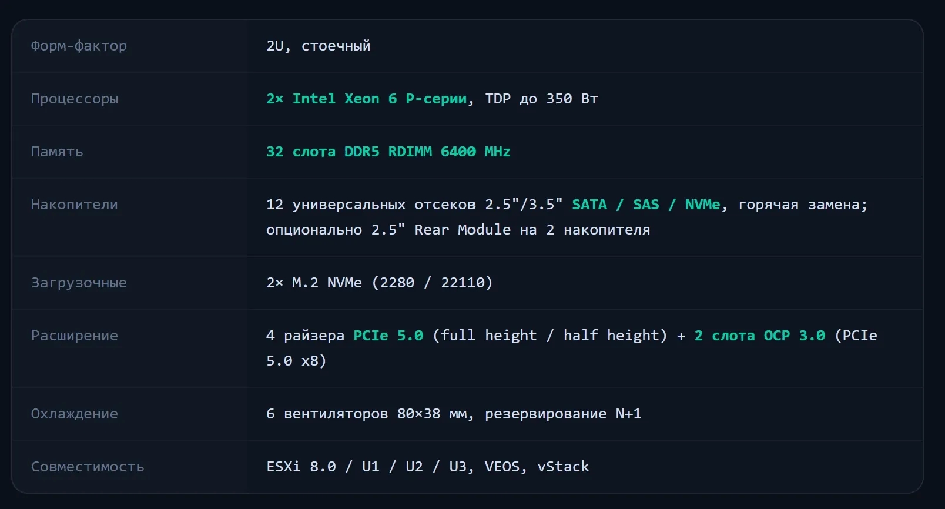Click the Накопители row label
945x509 pixels.
tap(75, 205)
